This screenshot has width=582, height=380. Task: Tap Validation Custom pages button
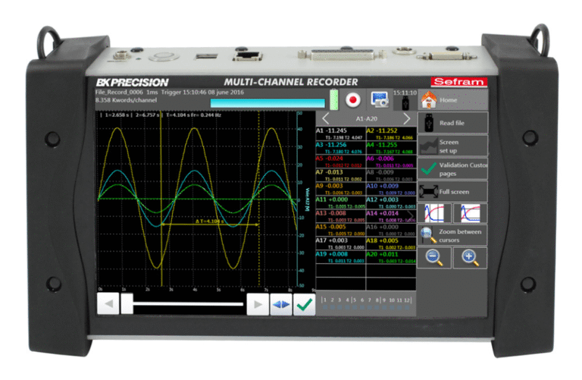tap(452, 169)
